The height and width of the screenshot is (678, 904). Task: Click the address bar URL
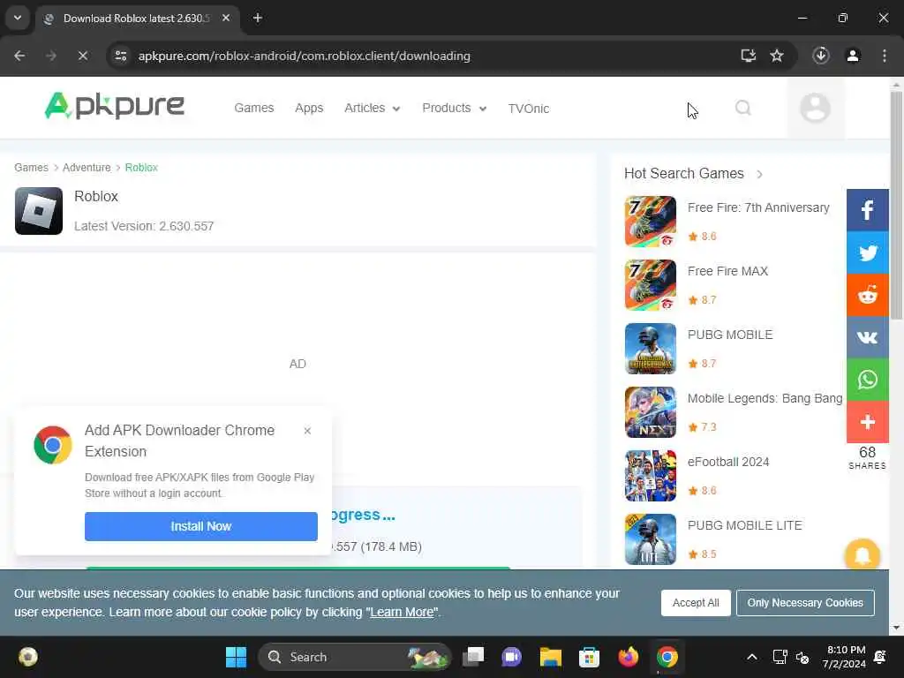click(304, 56)
